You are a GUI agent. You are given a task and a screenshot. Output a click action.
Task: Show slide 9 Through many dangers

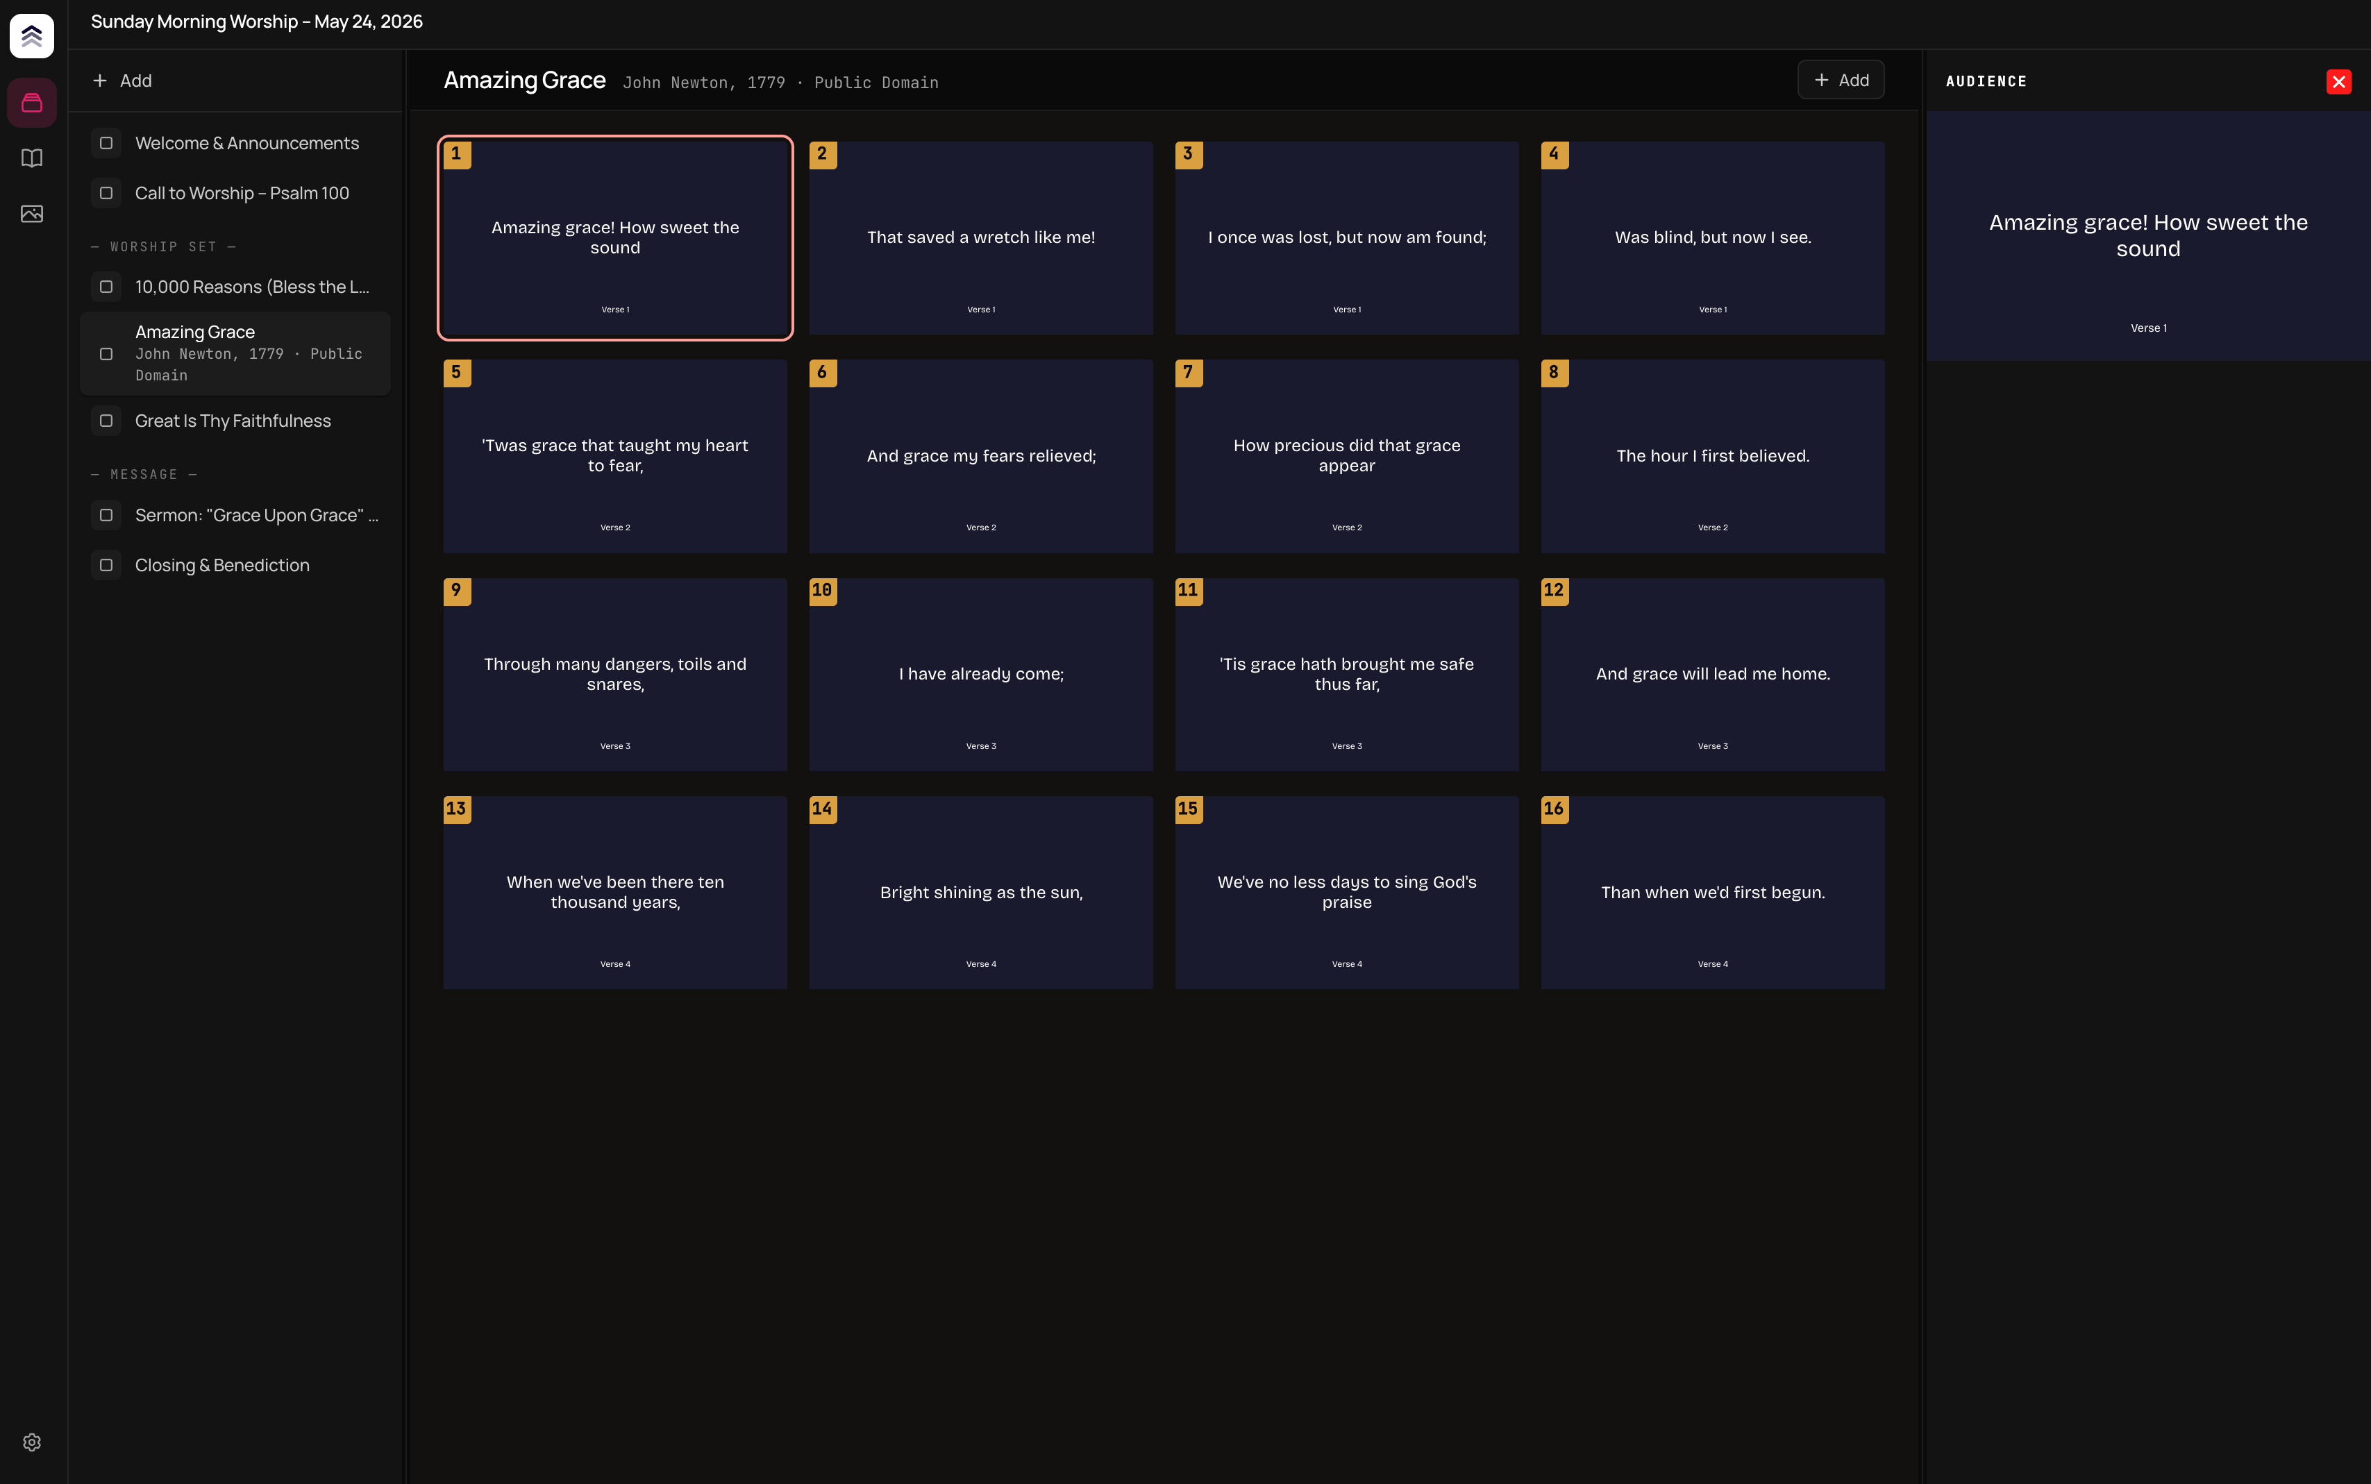[x=616, y=674]
